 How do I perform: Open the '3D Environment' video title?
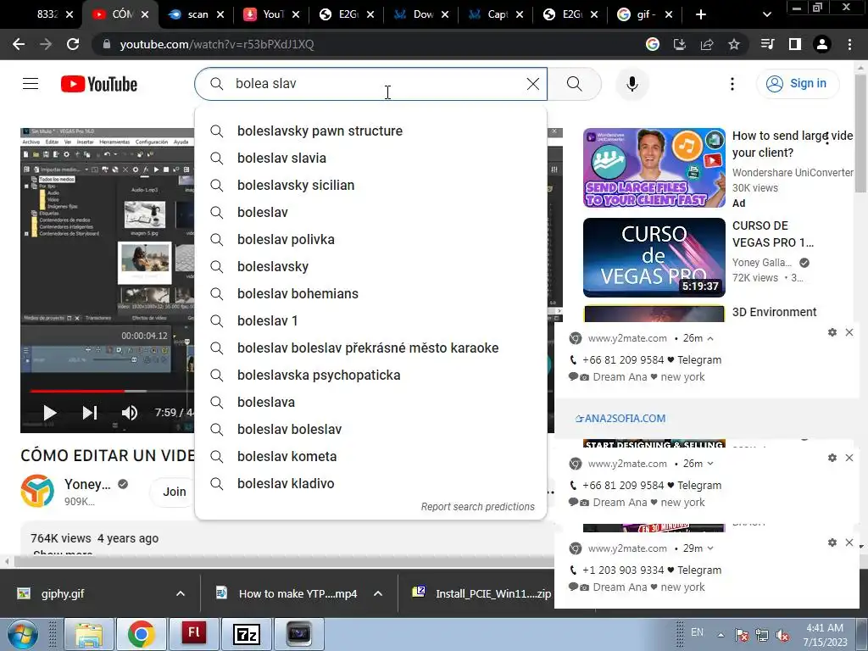pos(774,312)
